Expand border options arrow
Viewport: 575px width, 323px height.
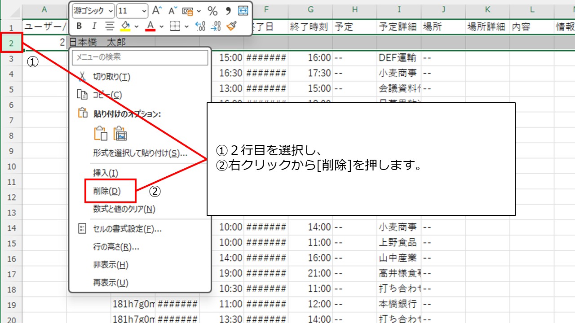186,26
